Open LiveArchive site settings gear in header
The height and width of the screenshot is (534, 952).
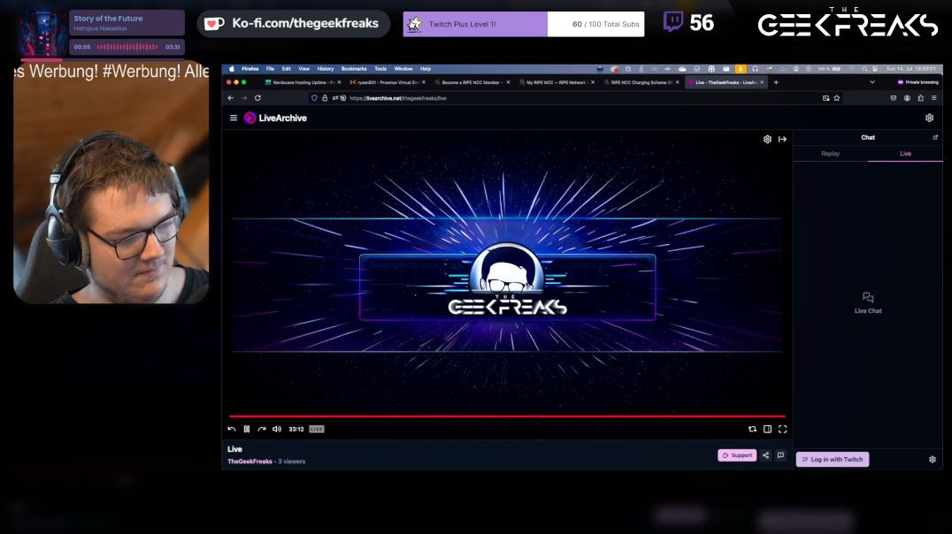929,118
